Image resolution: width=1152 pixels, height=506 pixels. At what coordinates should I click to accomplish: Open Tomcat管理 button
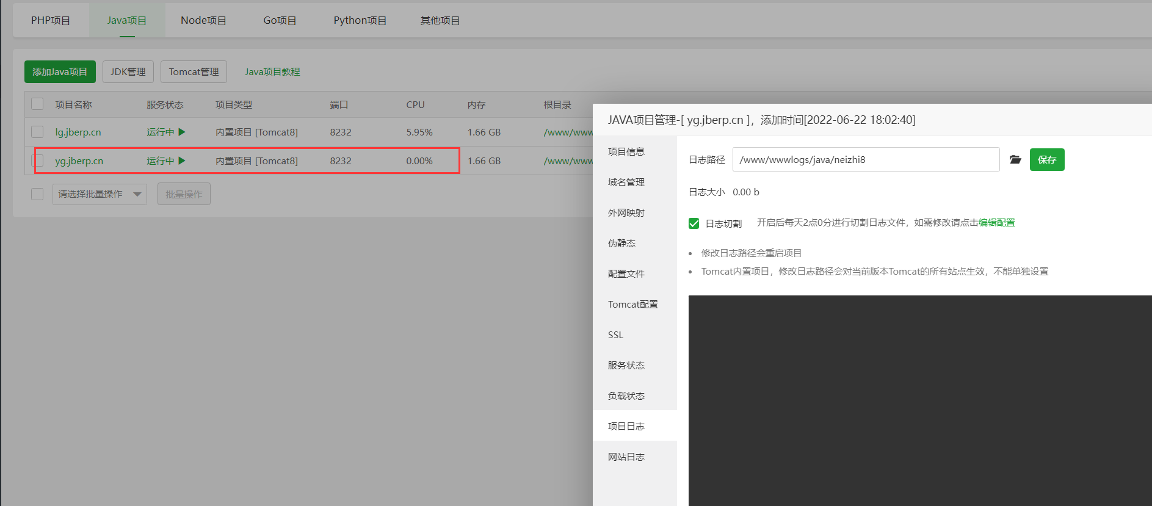[x=194, y=71]
